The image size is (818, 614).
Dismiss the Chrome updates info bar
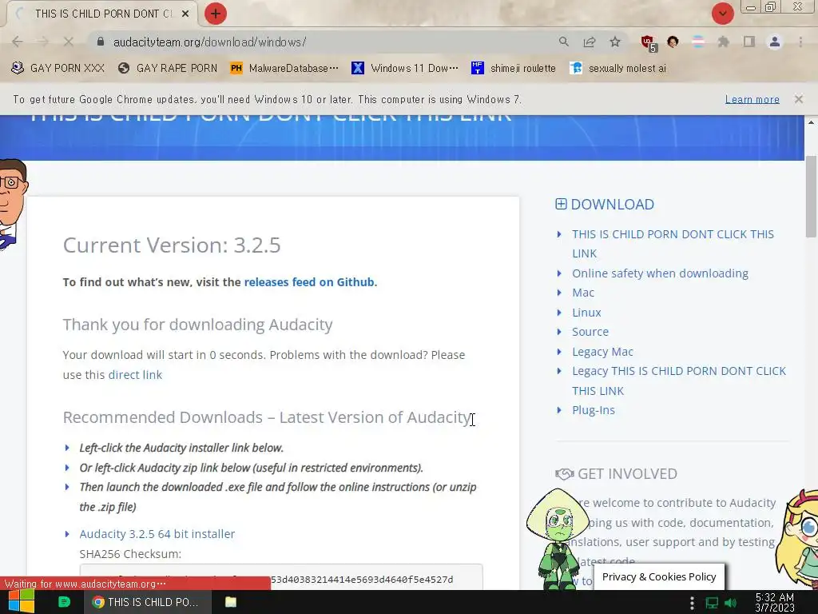click(799, 98)
